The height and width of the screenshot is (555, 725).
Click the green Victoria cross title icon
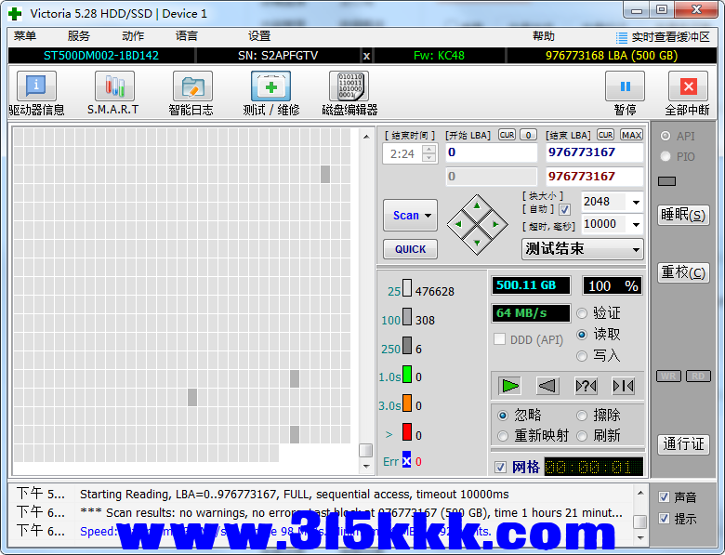15,13
